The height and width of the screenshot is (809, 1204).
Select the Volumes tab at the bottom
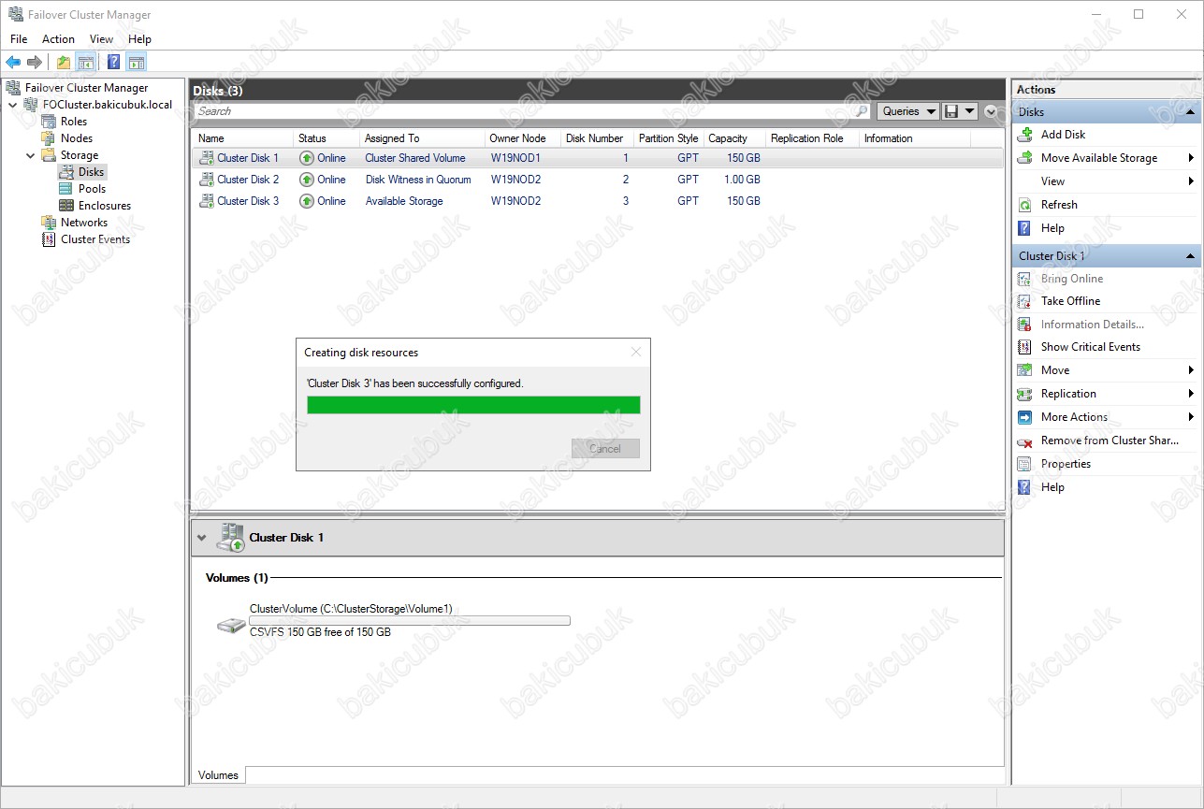pyautogui.click(x=218, y=775)
